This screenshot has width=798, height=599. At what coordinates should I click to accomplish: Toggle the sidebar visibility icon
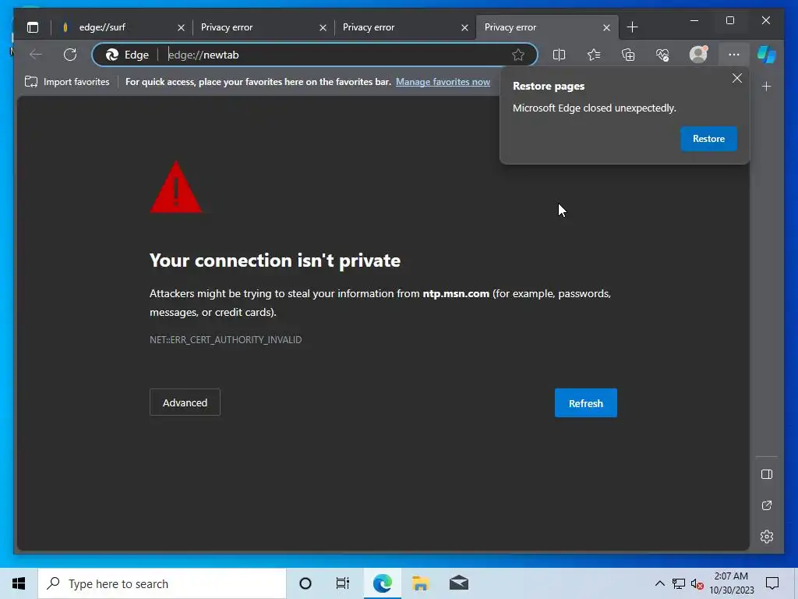tap(767, 475)
